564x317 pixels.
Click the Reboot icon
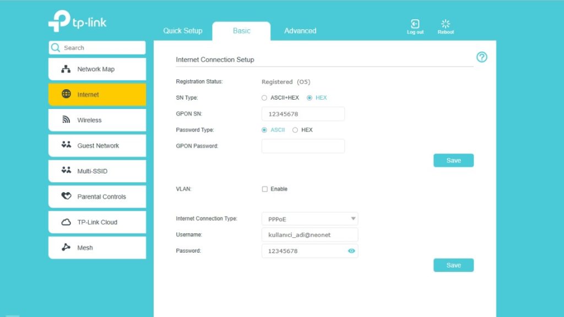[446, 24]
